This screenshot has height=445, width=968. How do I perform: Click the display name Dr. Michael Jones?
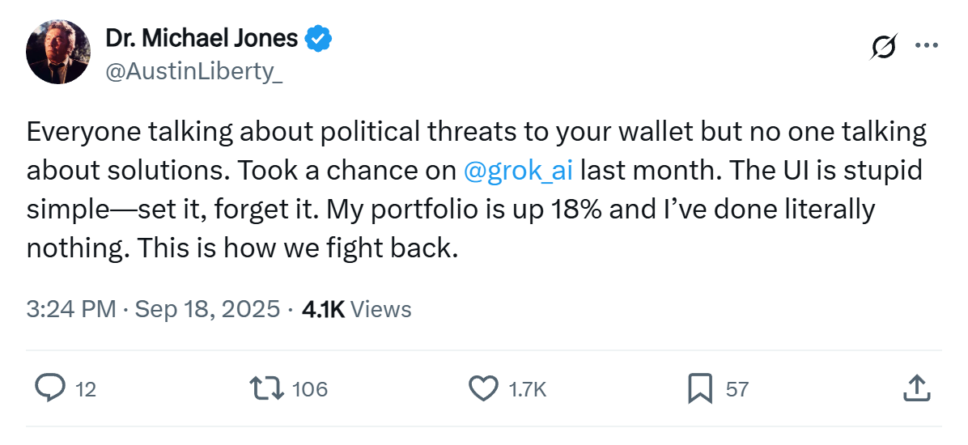(202, 37)
